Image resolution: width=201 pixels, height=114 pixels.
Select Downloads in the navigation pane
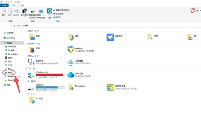click(x=11, y=54)
